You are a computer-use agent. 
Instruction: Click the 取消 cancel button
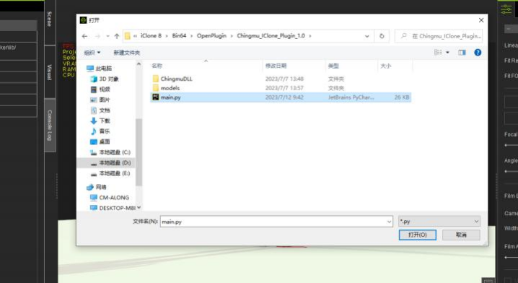pos(461,235)
